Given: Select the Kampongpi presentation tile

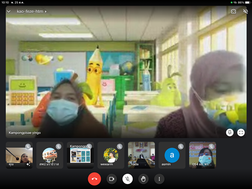Looking at the screenshot, I should coord(80,155).
